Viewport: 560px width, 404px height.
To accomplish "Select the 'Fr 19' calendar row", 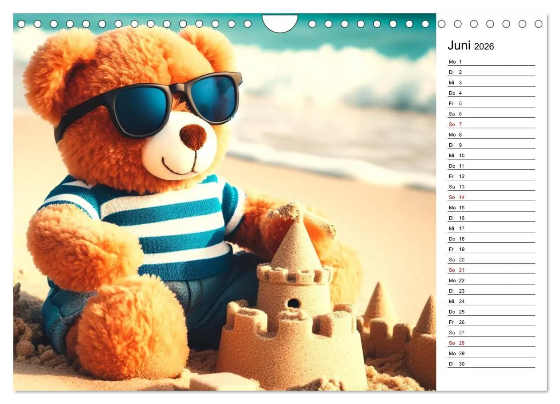I will (x=491, y=249).
